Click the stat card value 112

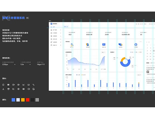coord(70,35)
